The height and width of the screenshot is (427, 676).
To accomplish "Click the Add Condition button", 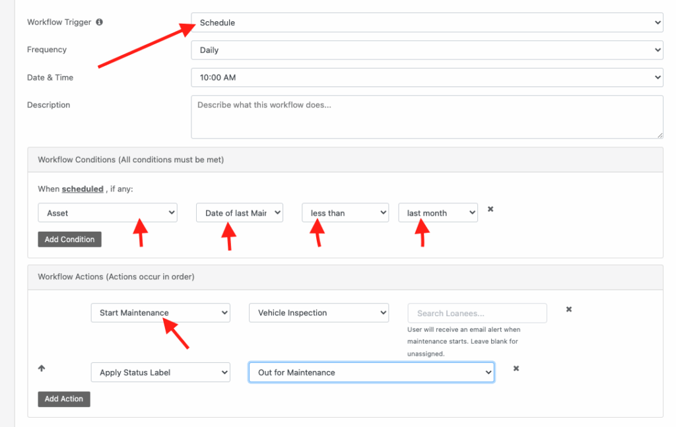I will pos(69,239).
